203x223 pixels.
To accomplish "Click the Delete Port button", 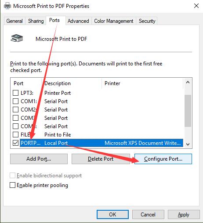I will click(x=101, y=159).
